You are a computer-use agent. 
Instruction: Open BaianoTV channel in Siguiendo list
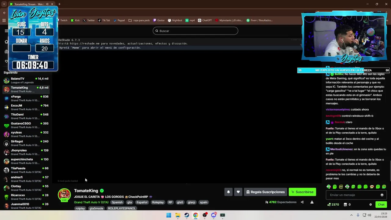tap(26, 80)
